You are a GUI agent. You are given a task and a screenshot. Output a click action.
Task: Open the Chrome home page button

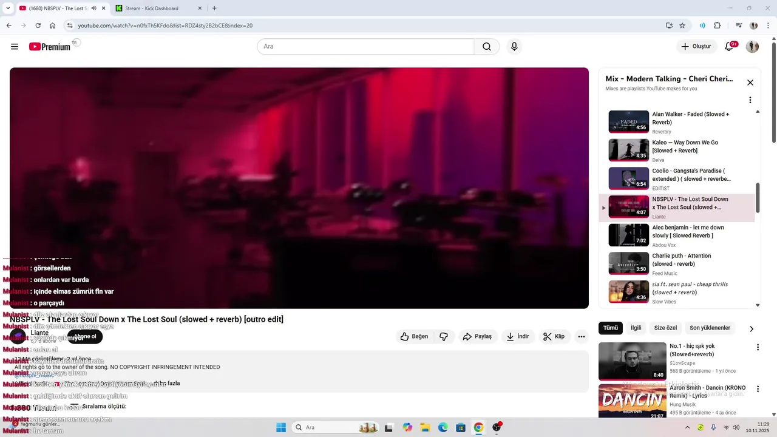click(x=53, y=25)
